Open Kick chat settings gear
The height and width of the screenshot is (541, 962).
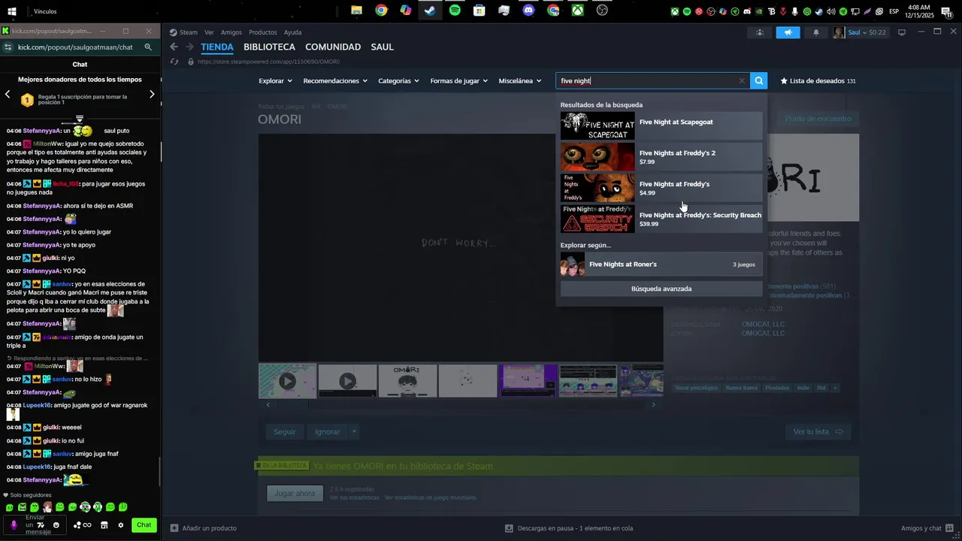[x=120, y=525]
